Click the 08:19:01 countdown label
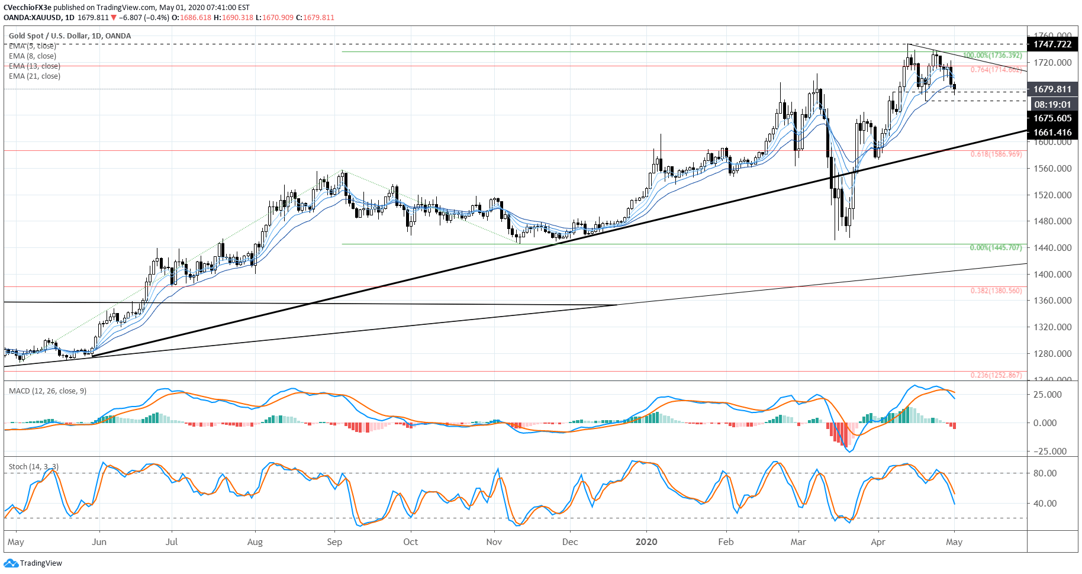This screenshot has width=1082, height=574. [x=1052, y=105]
